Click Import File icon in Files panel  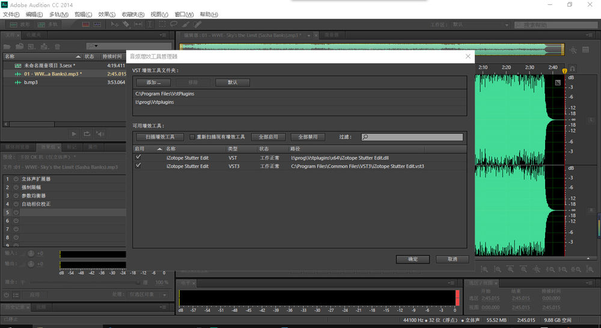[20, 46]
